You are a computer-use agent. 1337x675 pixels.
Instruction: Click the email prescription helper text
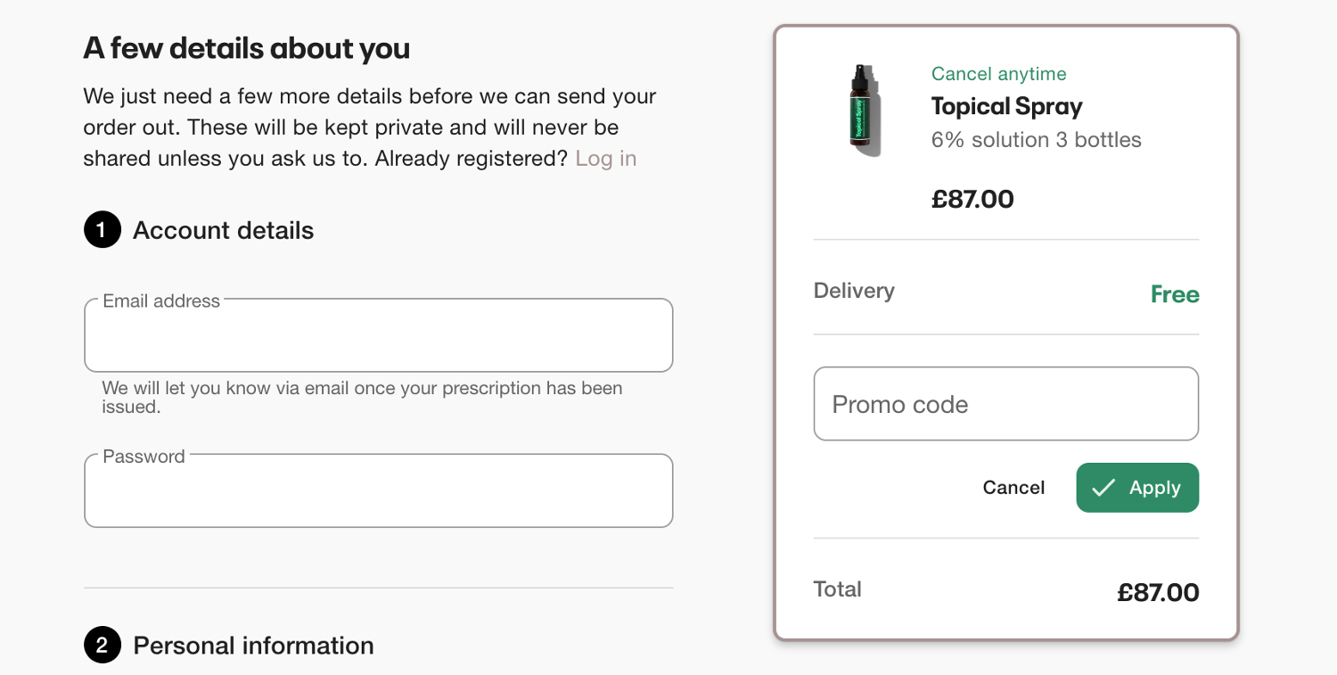pos(362,398)
